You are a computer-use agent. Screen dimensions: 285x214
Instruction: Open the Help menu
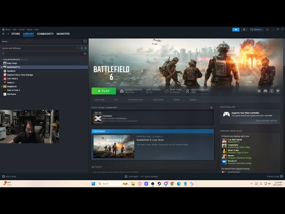[37, 29]
